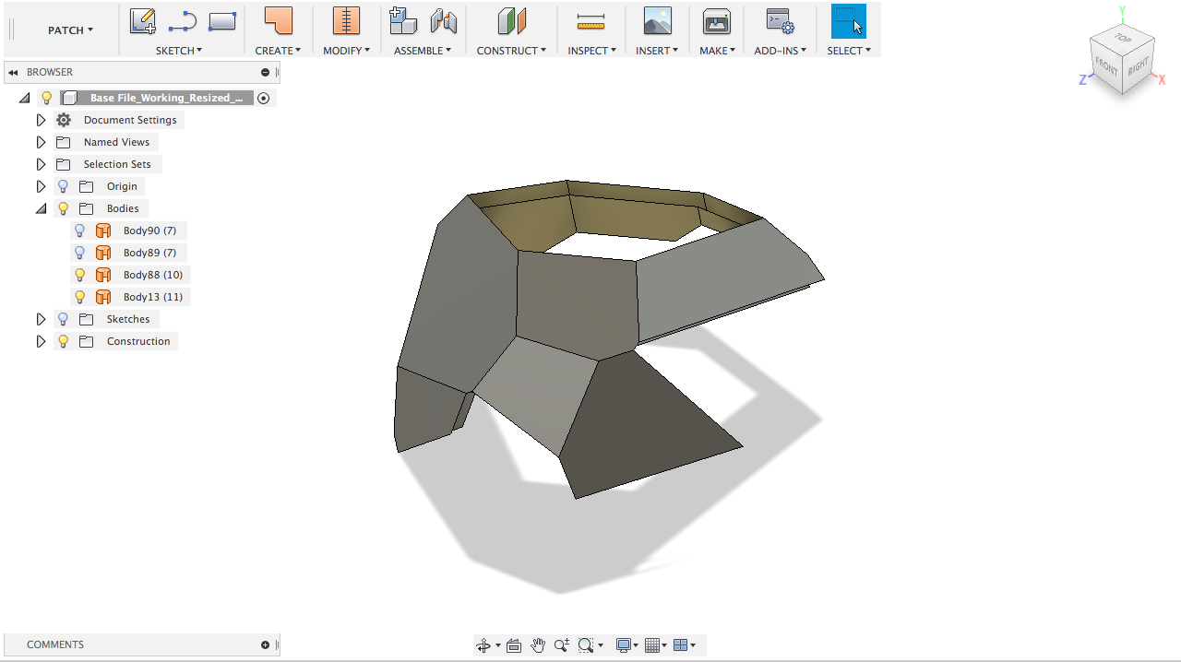Click the FRONT face of the view cube
Viewport: 1181px width, 662px height.
point(1105,68)
